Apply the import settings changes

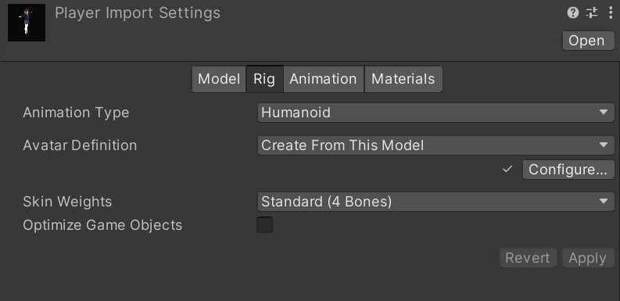coord(588,258)
